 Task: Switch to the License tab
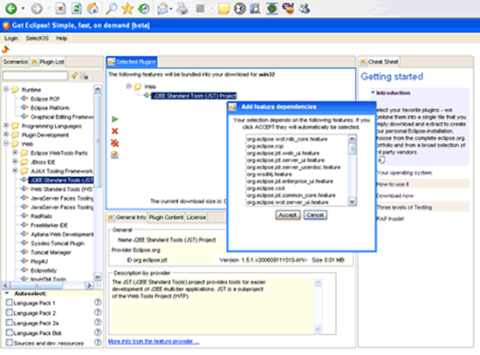click(x=196, y=217)
